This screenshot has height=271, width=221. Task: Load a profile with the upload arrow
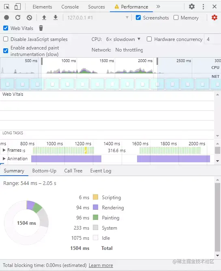[44, 17]
